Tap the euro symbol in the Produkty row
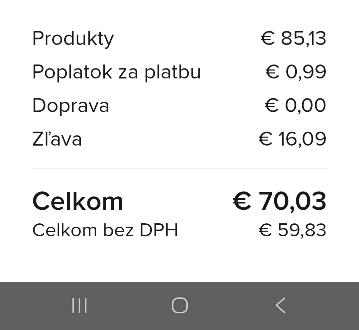The height and width of the screenshot is (330, 359). [268, 39]
